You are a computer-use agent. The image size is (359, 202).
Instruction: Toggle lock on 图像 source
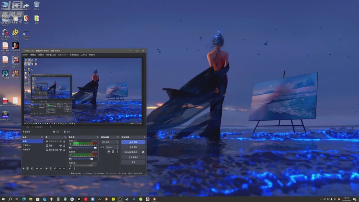coord(64,145)
